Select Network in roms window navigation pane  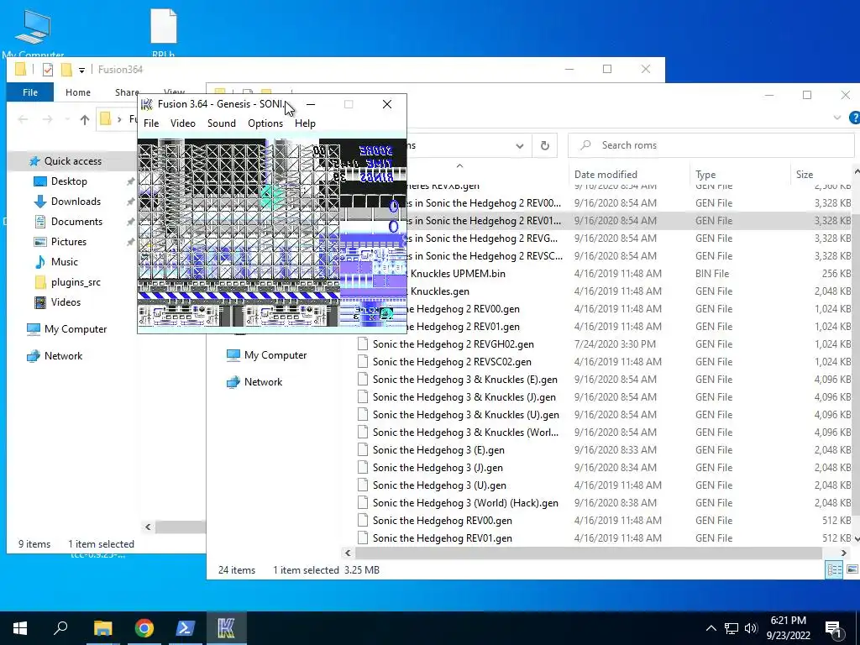pyautogui.click(x=263, y=382)
